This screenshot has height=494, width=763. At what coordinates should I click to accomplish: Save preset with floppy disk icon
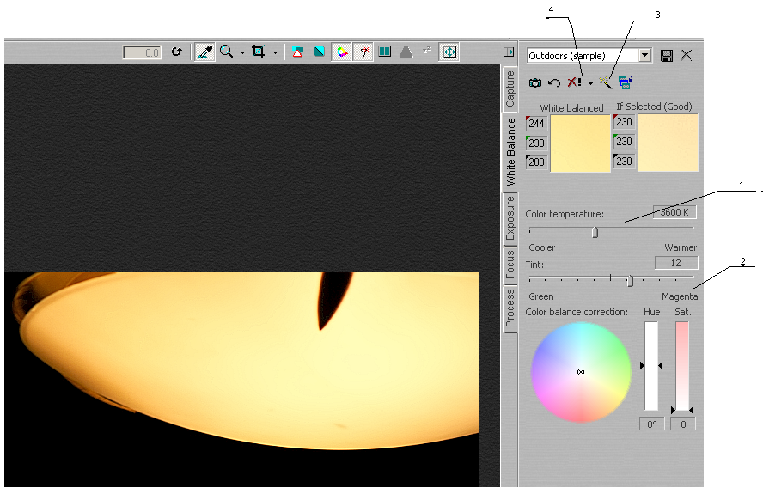tap(667, 56)
